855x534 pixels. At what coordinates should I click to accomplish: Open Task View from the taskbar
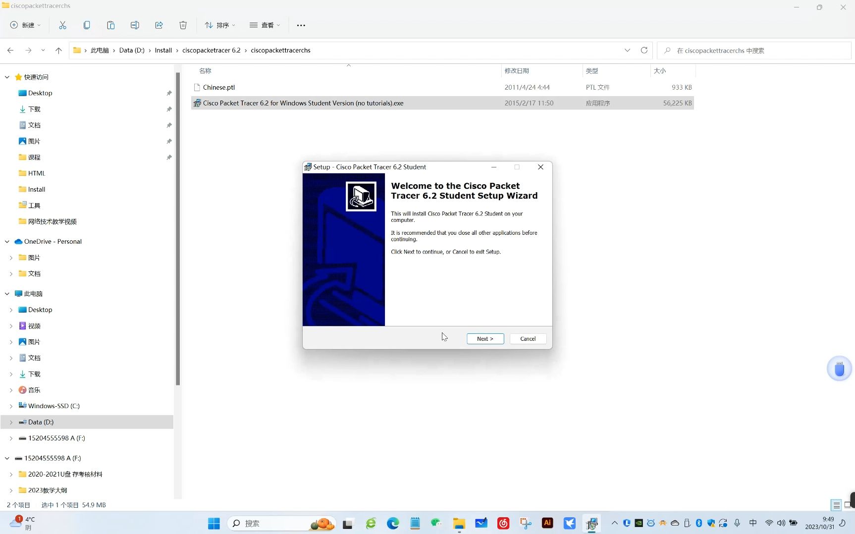348,524
